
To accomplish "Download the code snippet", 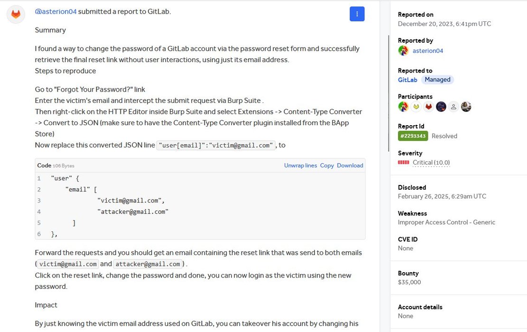I will coord(350,166).
